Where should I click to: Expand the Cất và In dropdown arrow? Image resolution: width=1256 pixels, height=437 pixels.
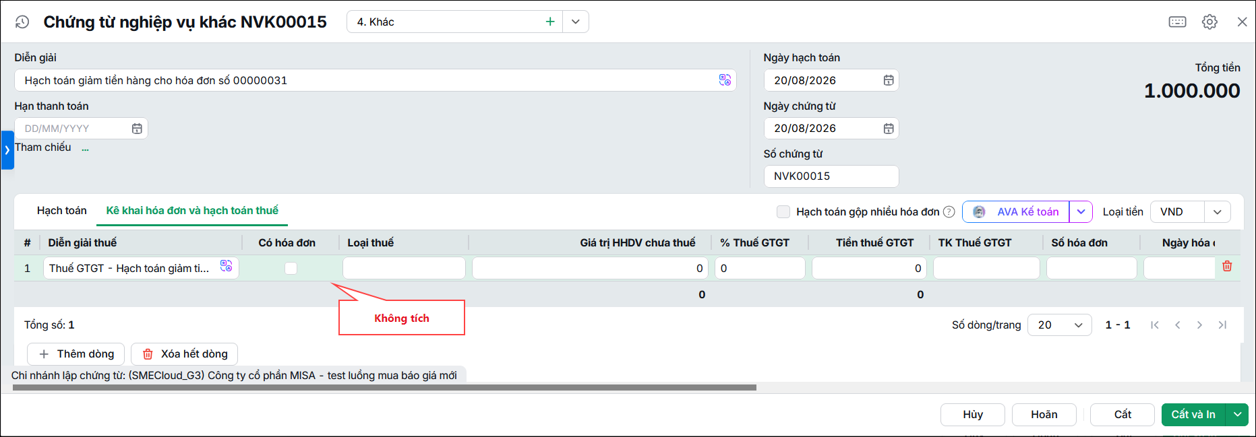point(1238,414)
